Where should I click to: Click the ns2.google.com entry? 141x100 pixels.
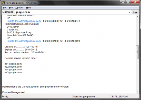[13, 67]
